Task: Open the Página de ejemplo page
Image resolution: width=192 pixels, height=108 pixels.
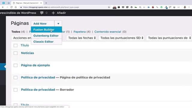Action: click(x=35, y=65)
